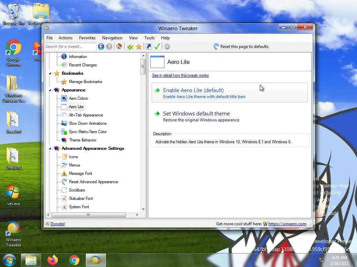
Task: Click the Alt+Tab Appearance icon
Action: pyautogui.click(x=64, y=115)
